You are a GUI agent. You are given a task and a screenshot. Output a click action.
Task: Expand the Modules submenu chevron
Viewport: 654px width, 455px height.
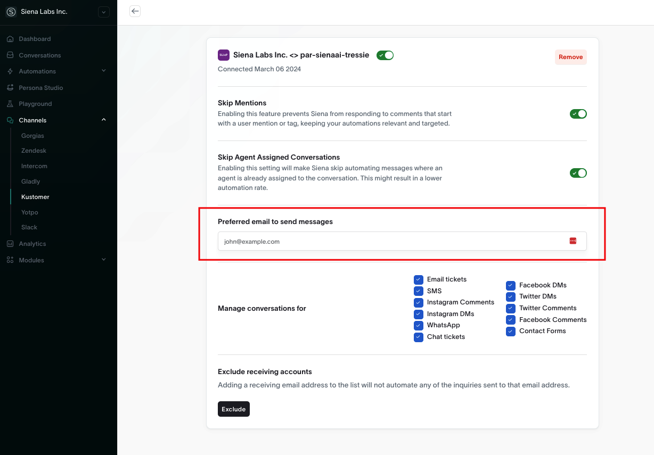tap(104, 260)
